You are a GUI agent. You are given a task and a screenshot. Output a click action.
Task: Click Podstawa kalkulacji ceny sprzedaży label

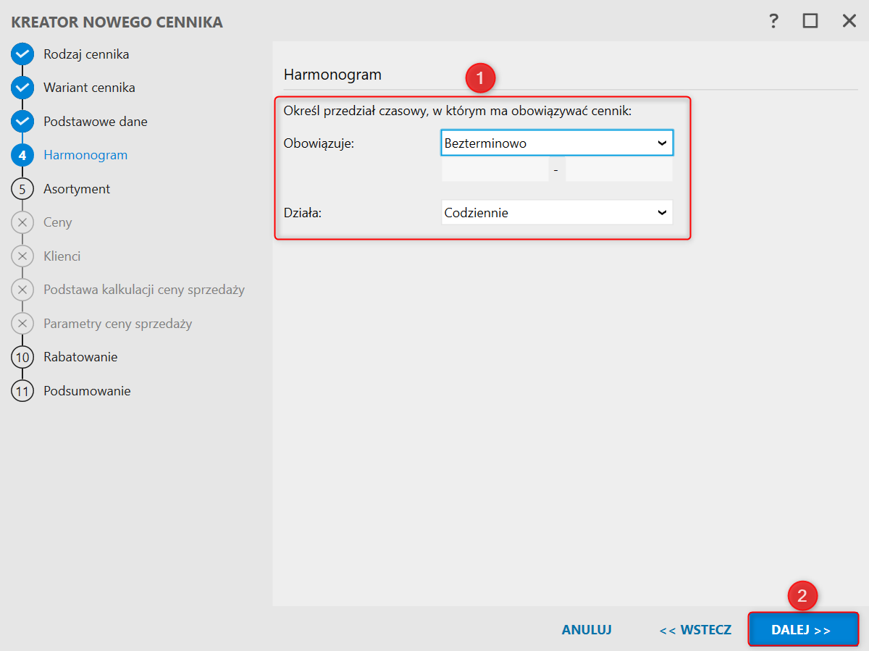pos(144,290)
